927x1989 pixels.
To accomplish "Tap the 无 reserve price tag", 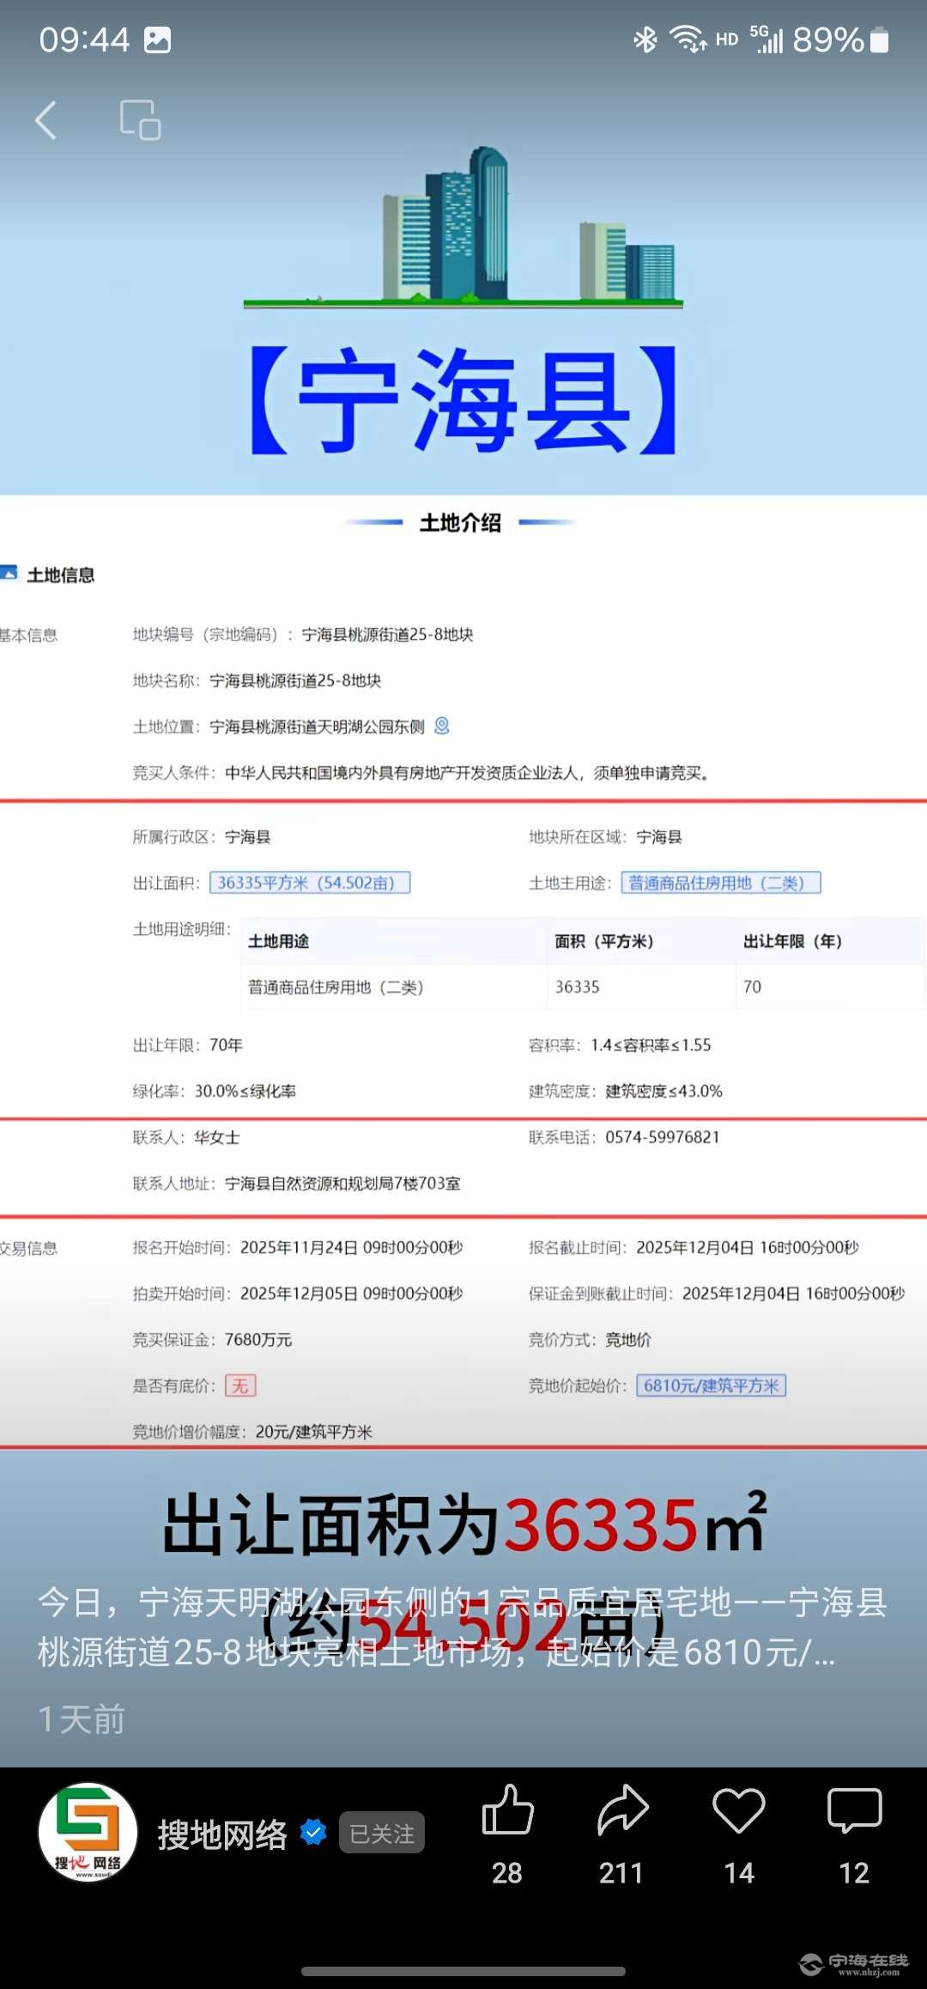I will coord(240,1386).
